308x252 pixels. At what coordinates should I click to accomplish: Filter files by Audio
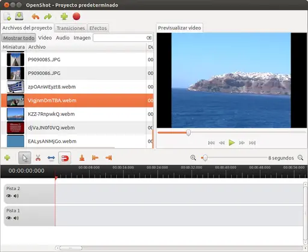tap(63, 38)
